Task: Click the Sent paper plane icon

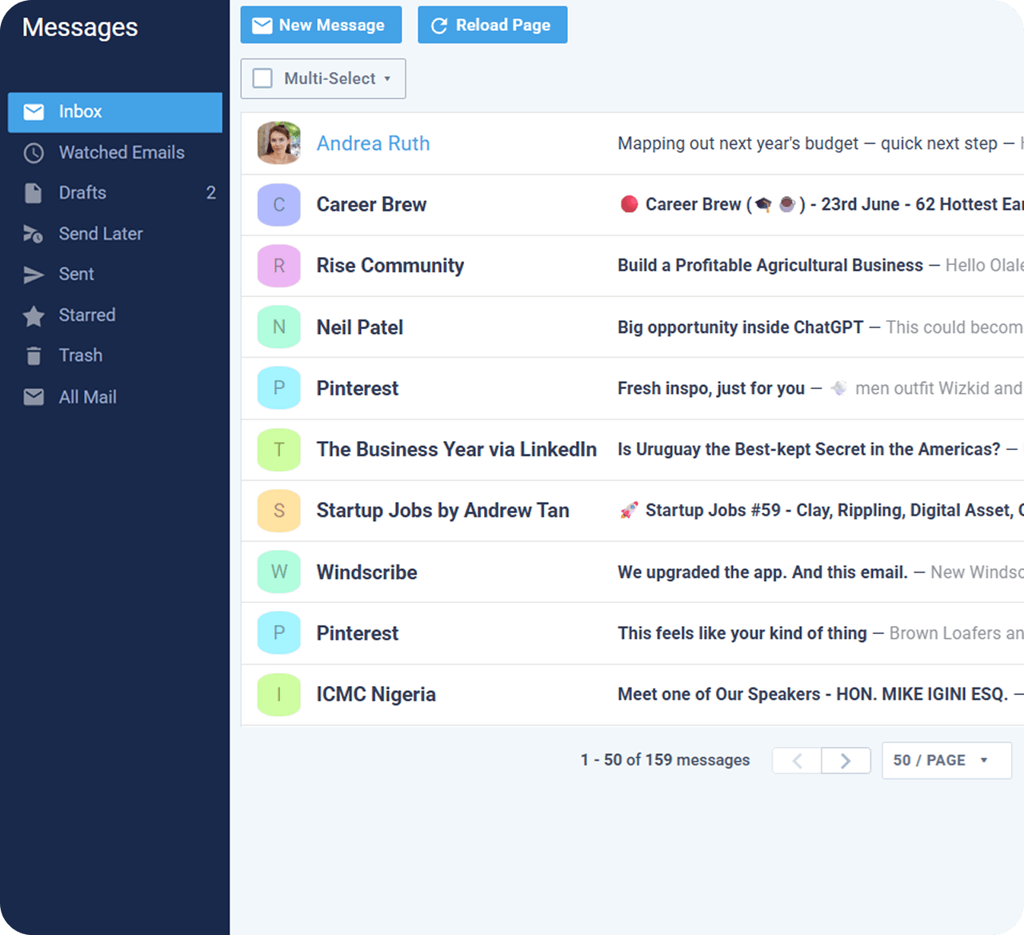Action: click(34, 275)
